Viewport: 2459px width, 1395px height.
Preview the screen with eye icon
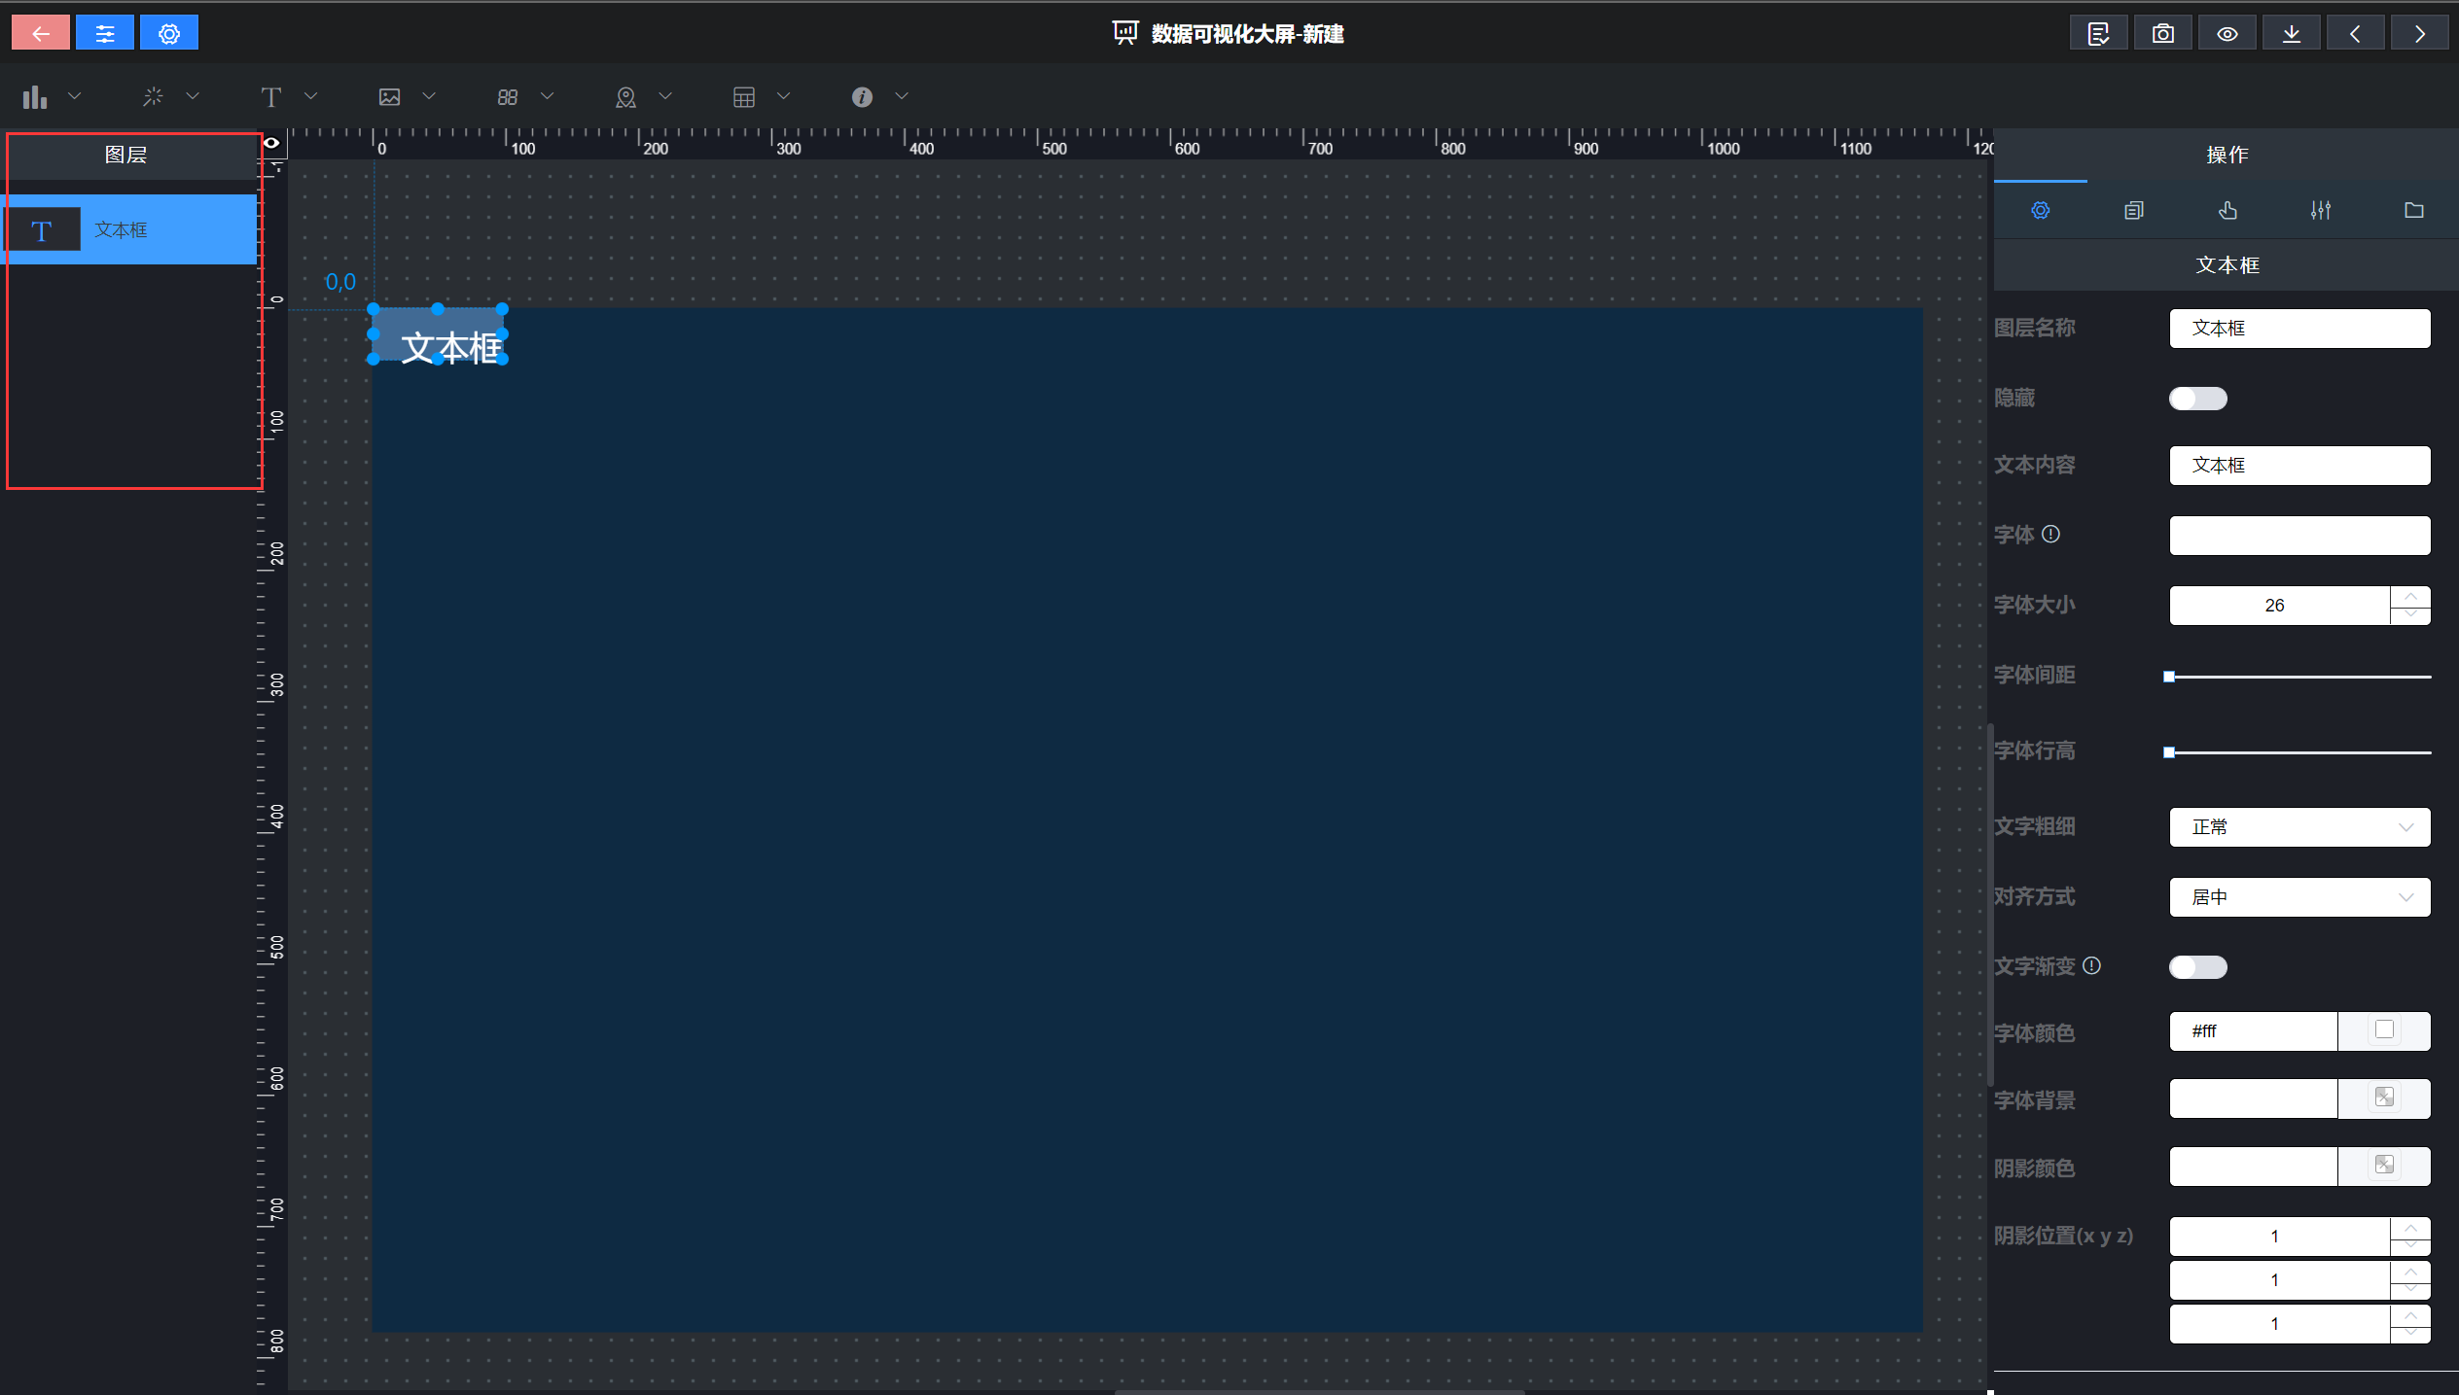pyautogui.click(x=2227, y=33)
